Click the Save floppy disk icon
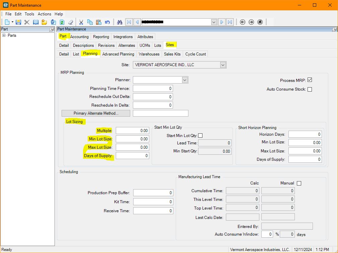Screen dimensions: 338x253 pos(18,22)
